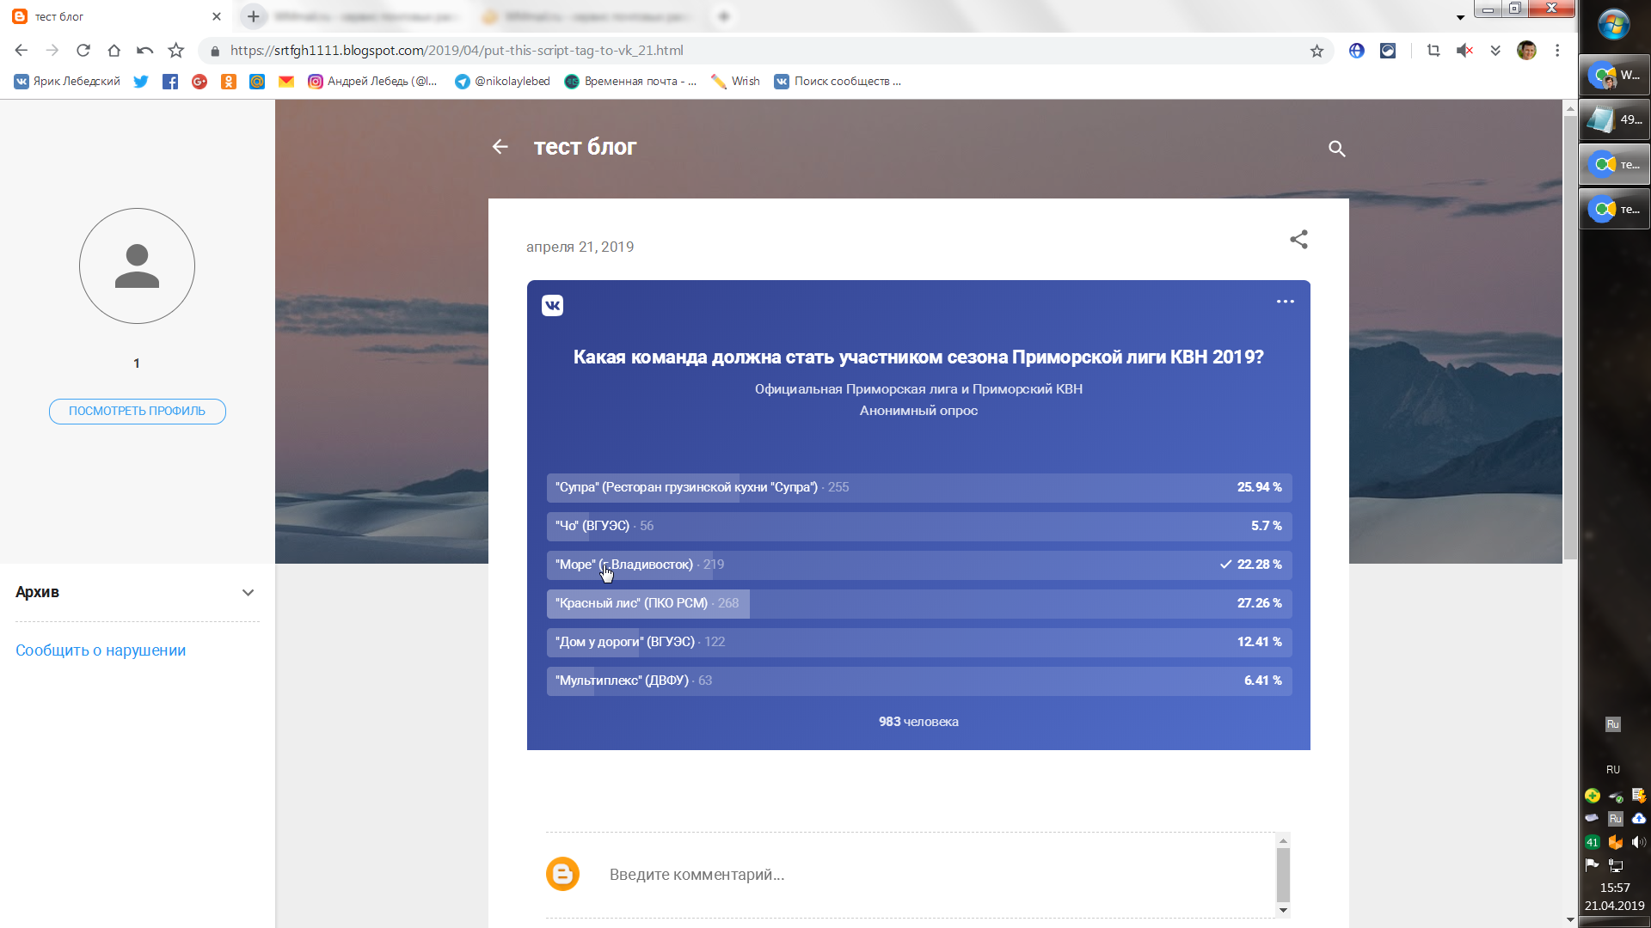Open the blog search magnifier icon
The image size is (1651, 928).
pyautogui.click(x=1336, y=149)
